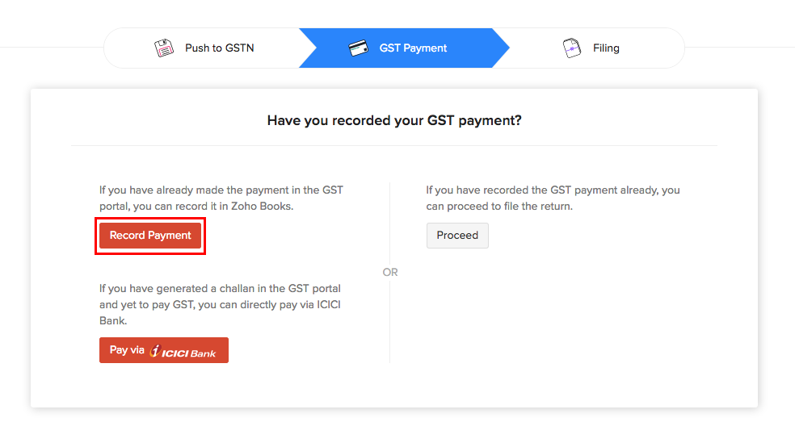This screenshot has height=422, width=795.
Task: Click the horizontal divider below the heading
Action: point(394,146)
